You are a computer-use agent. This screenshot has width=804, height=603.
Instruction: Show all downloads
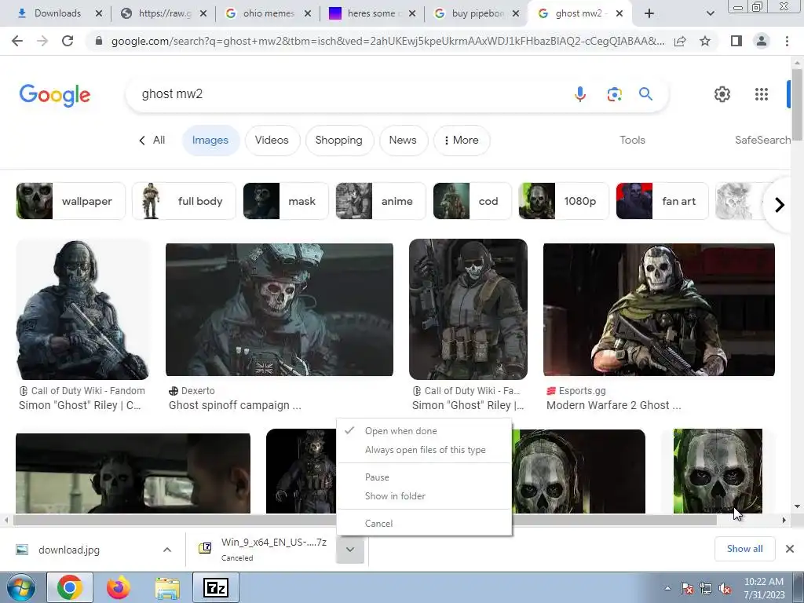click(x=744, y=549)
